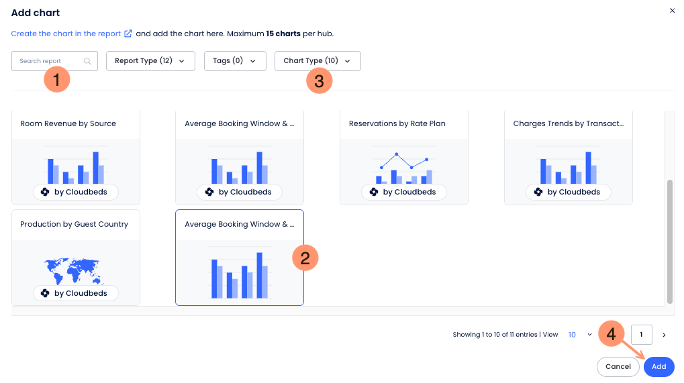This screenshot has height=383, width=684.
Task: Expand the Report Type (12) filter
Action: [150, 61]
